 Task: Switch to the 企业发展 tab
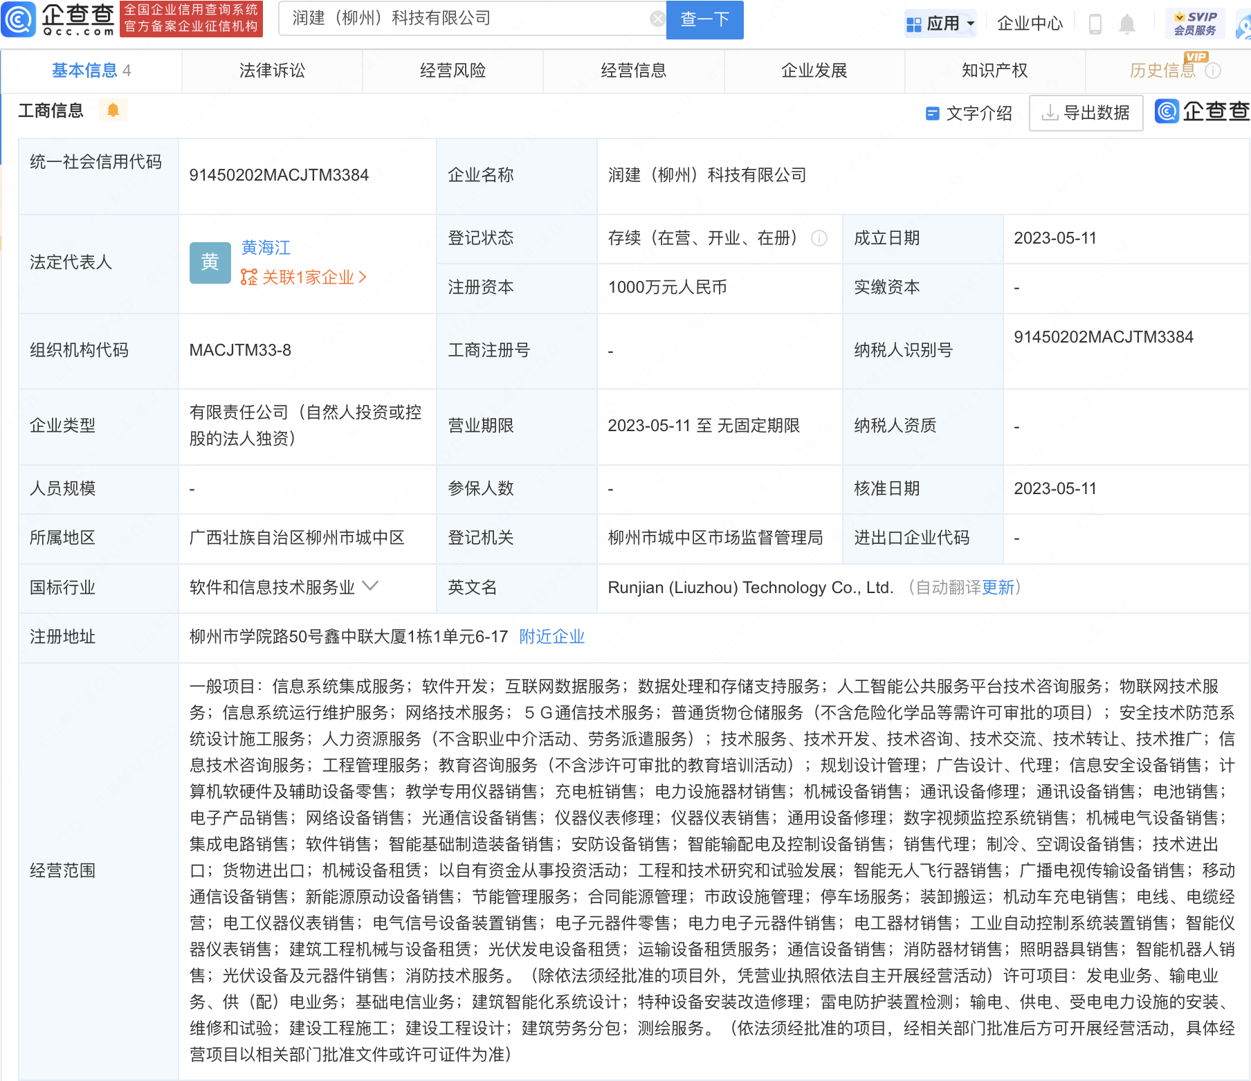coord(814,71)
